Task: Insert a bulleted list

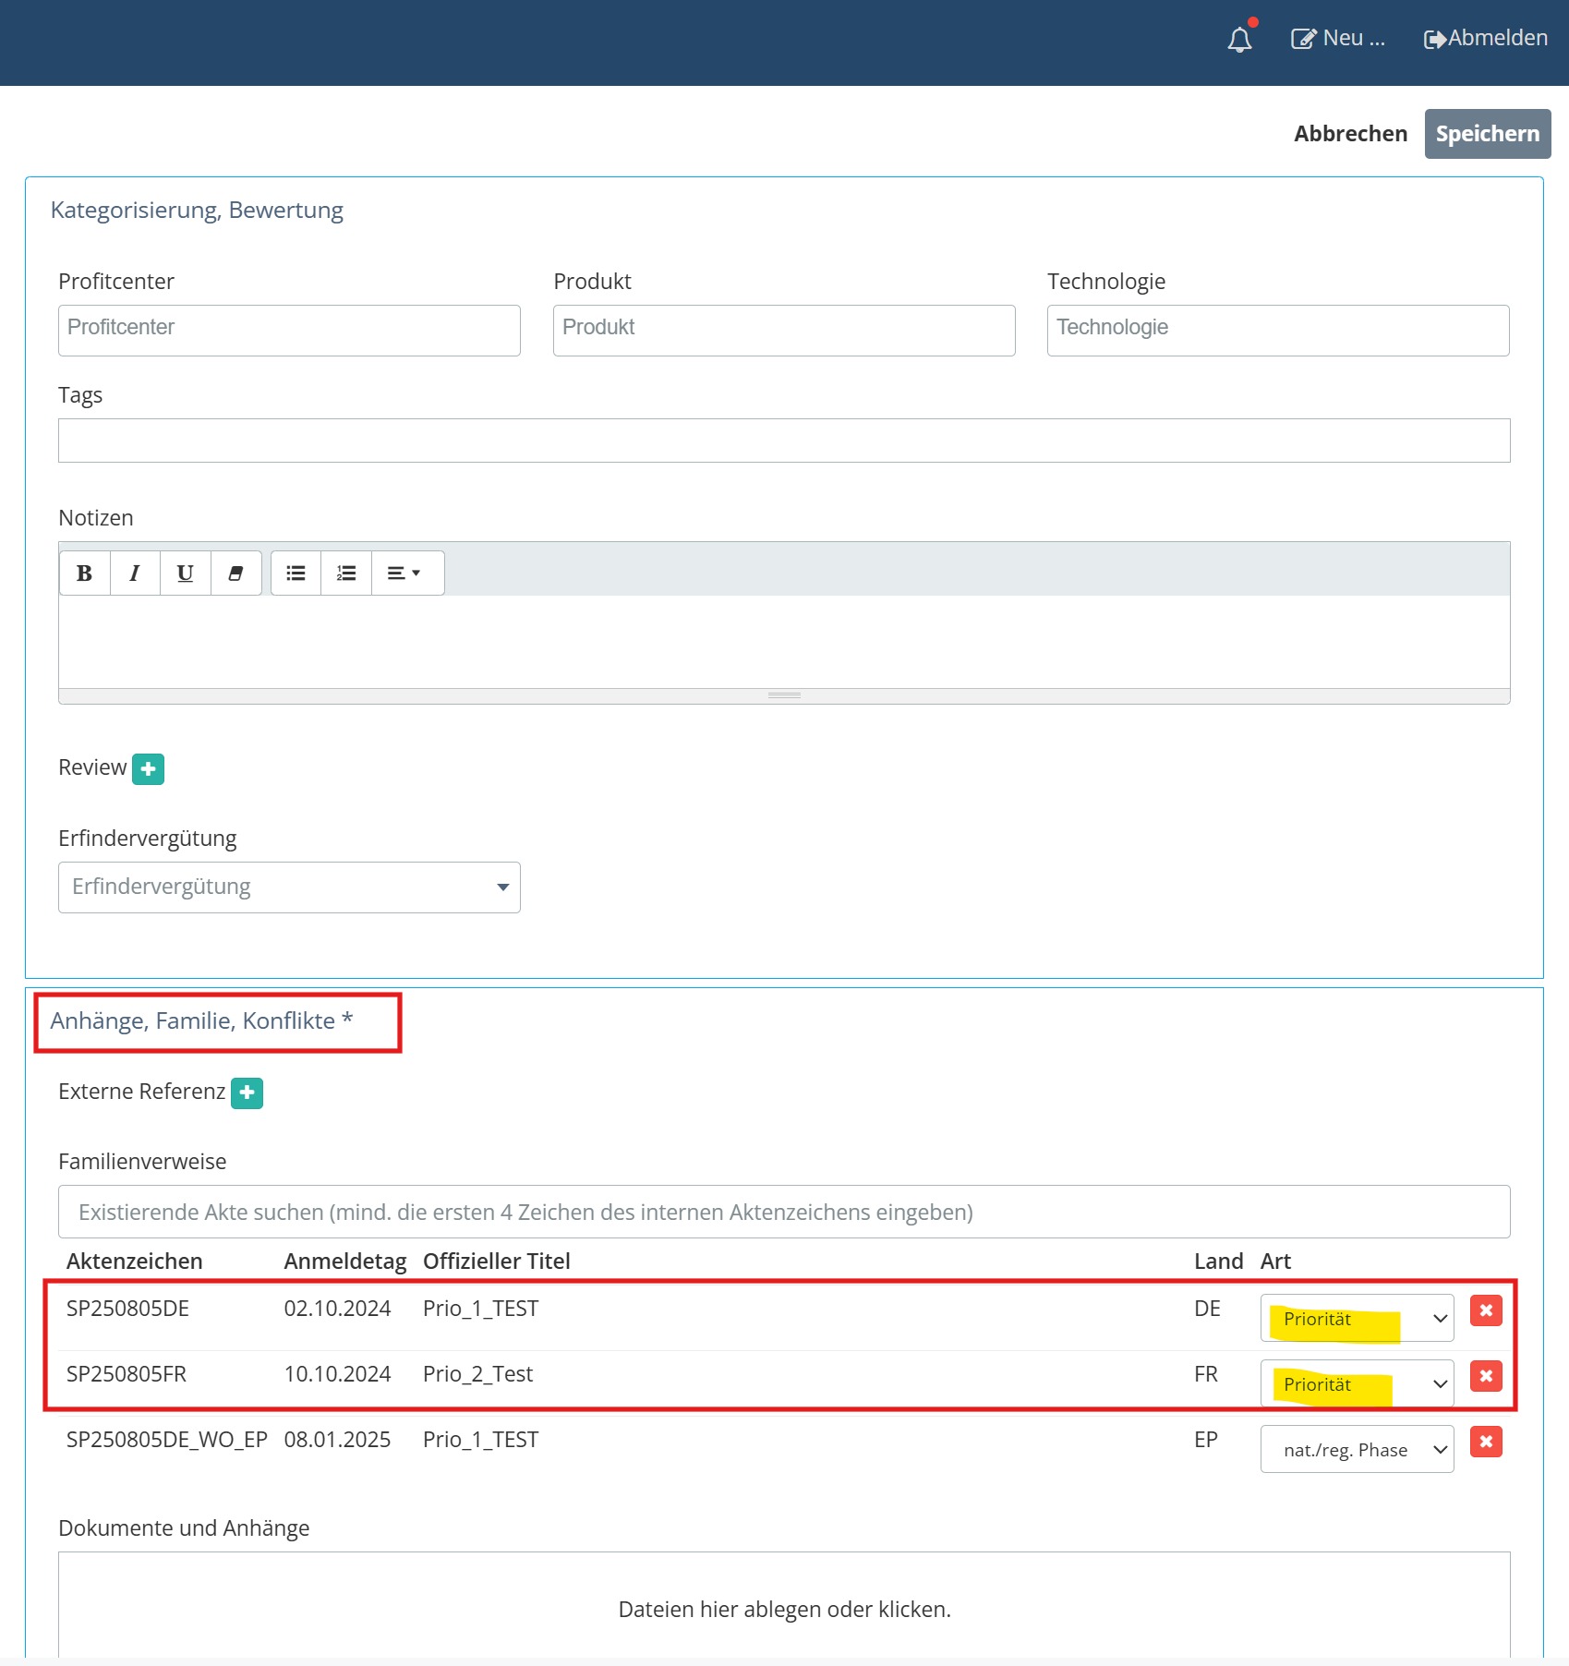Action: 296,573
